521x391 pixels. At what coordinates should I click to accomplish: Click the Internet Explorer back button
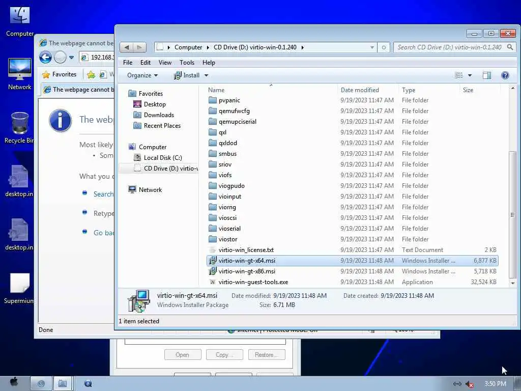(x=45, y=58)
